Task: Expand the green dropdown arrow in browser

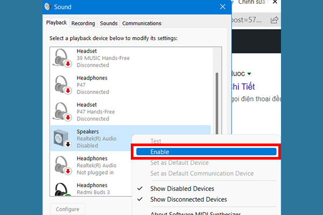Action: (x=249, y=74)
